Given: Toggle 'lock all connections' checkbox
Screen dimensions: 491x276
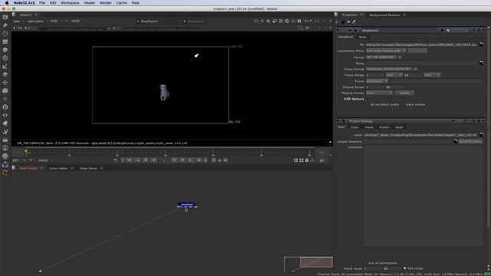Looking at the screenshot, I should (x=365, y=263).
